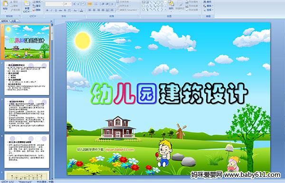
Task: Open the Font dialog launcher
Action: coord(85,16)
